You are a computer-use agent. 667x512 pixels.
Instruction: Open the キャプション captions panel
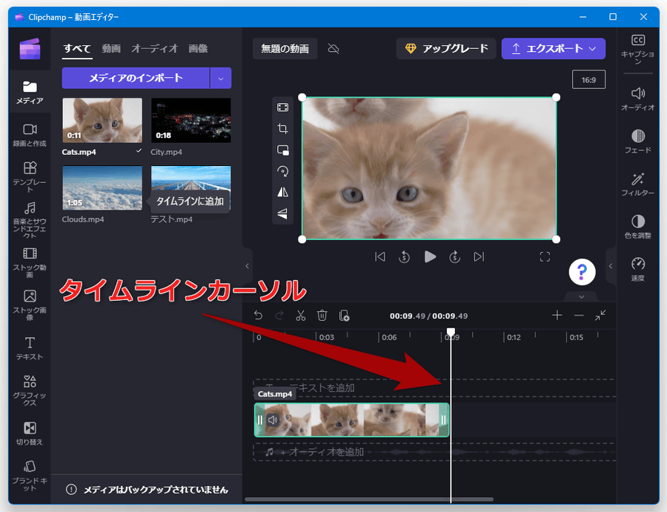637,49
